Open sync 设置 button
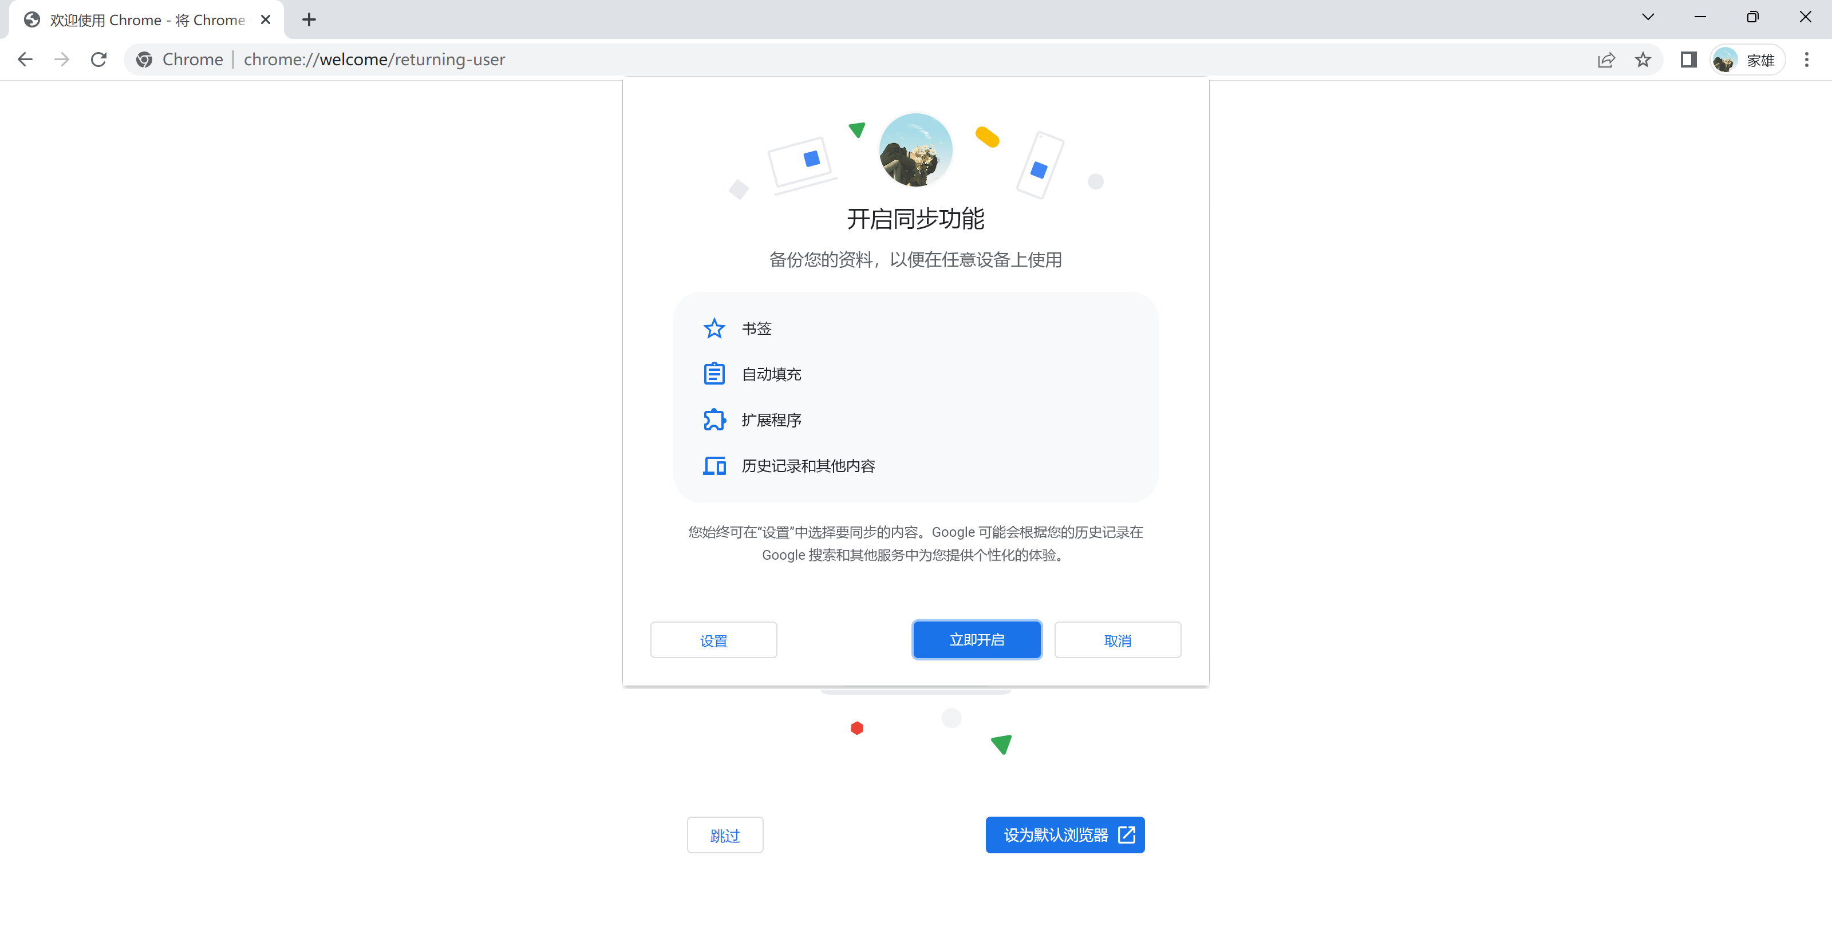1832x946 pixels. (713, 640)
